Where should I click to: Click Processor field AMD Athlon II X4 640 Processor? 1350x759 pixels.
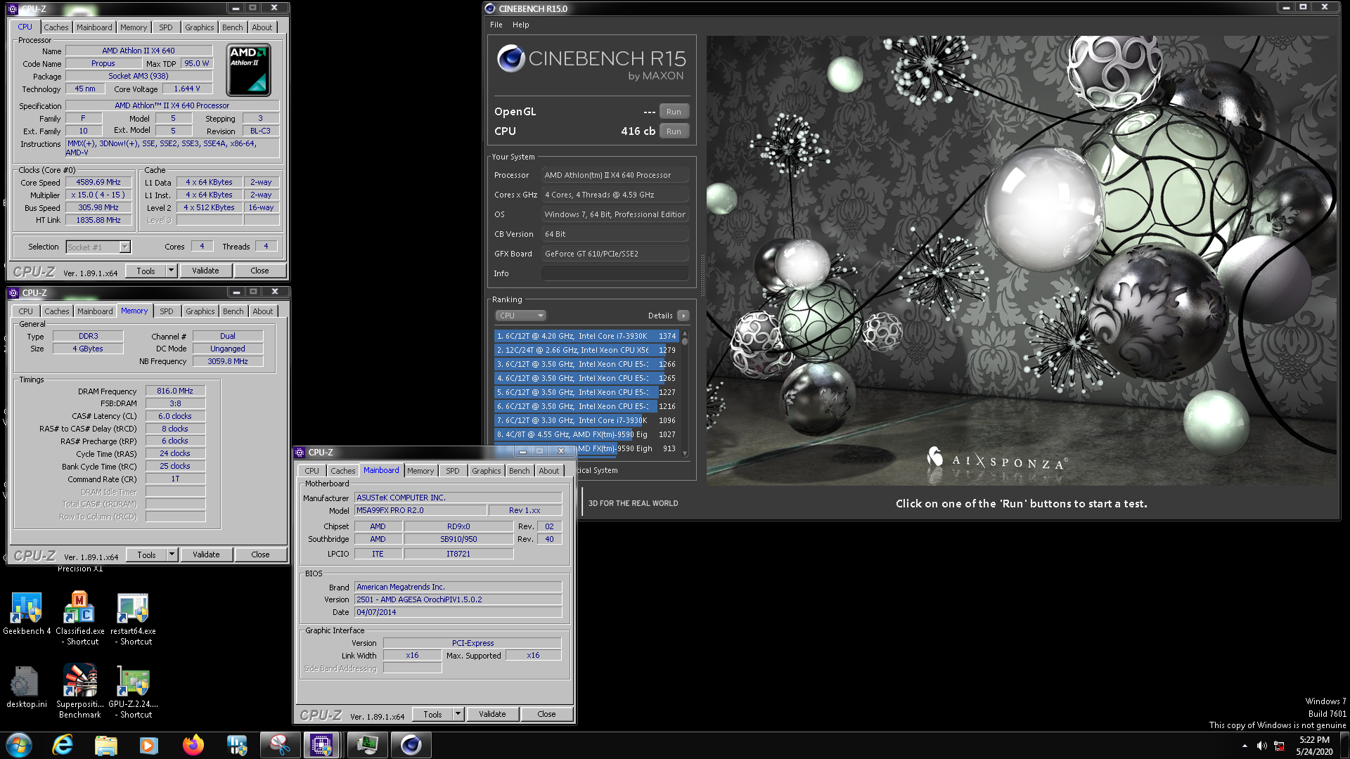(615, 175)
